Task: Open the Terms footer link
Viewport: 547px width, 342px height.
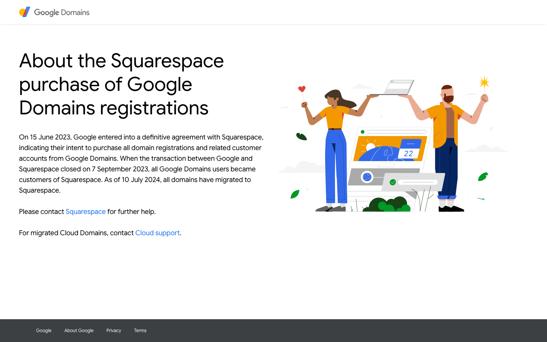Action: (140, 331)
